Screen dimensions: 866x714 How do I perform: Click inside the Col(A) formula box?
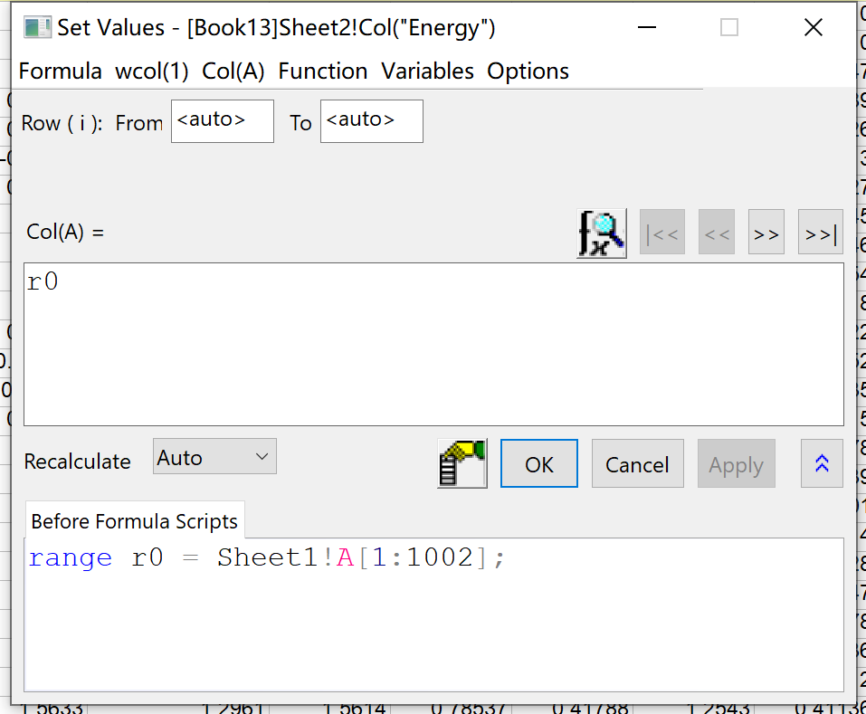tap(433, 344)
